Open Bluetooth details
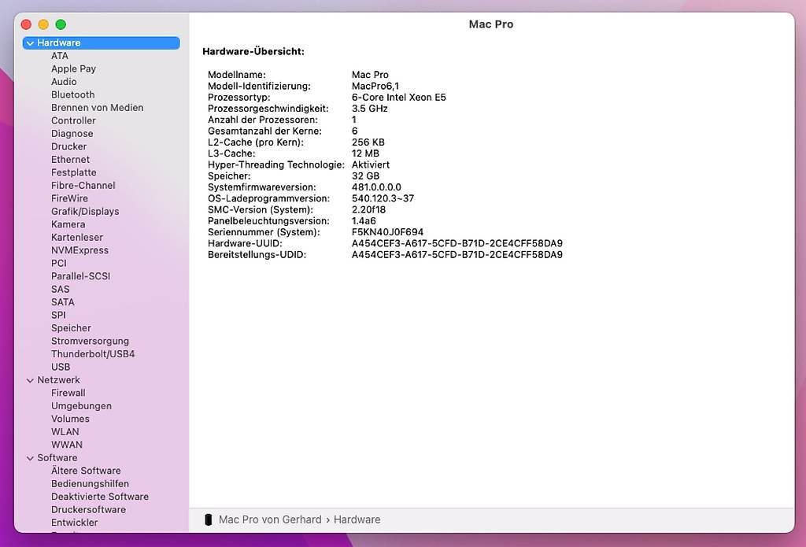Viewport: 806px width, 547px height. 73,94
